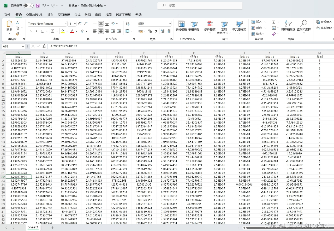Click the 插入 insert cells button
The image size is (334, 231).
tap(257, 22)
